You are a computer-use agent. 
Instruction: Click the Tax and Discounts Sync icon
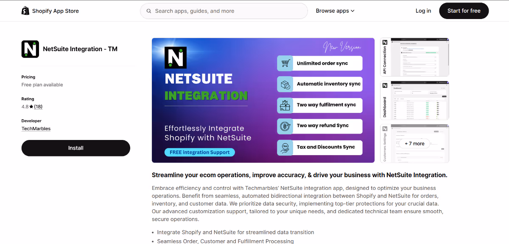click(285, 147)
